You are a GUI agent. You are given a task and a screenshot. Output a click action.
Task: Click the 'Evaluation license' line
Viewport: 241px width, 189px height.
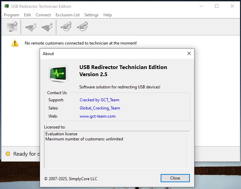pyautogui.click(x=61, y=134)
